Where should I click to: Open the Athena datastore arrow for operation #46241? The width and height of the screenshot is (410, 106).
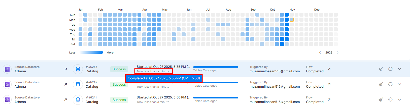pos(66,100)
